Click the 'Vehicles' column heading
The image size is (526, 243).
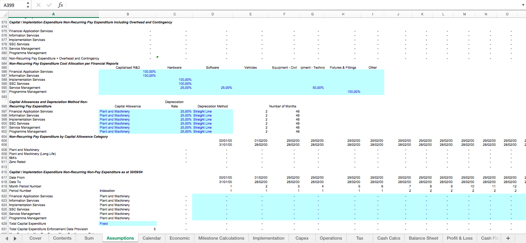tap(251, 68)
